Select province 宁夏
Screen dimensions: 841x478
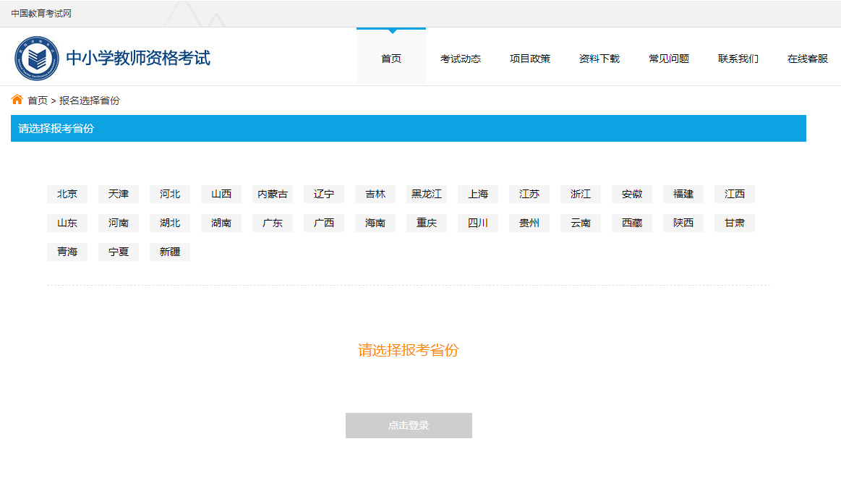tap(119, 252)
